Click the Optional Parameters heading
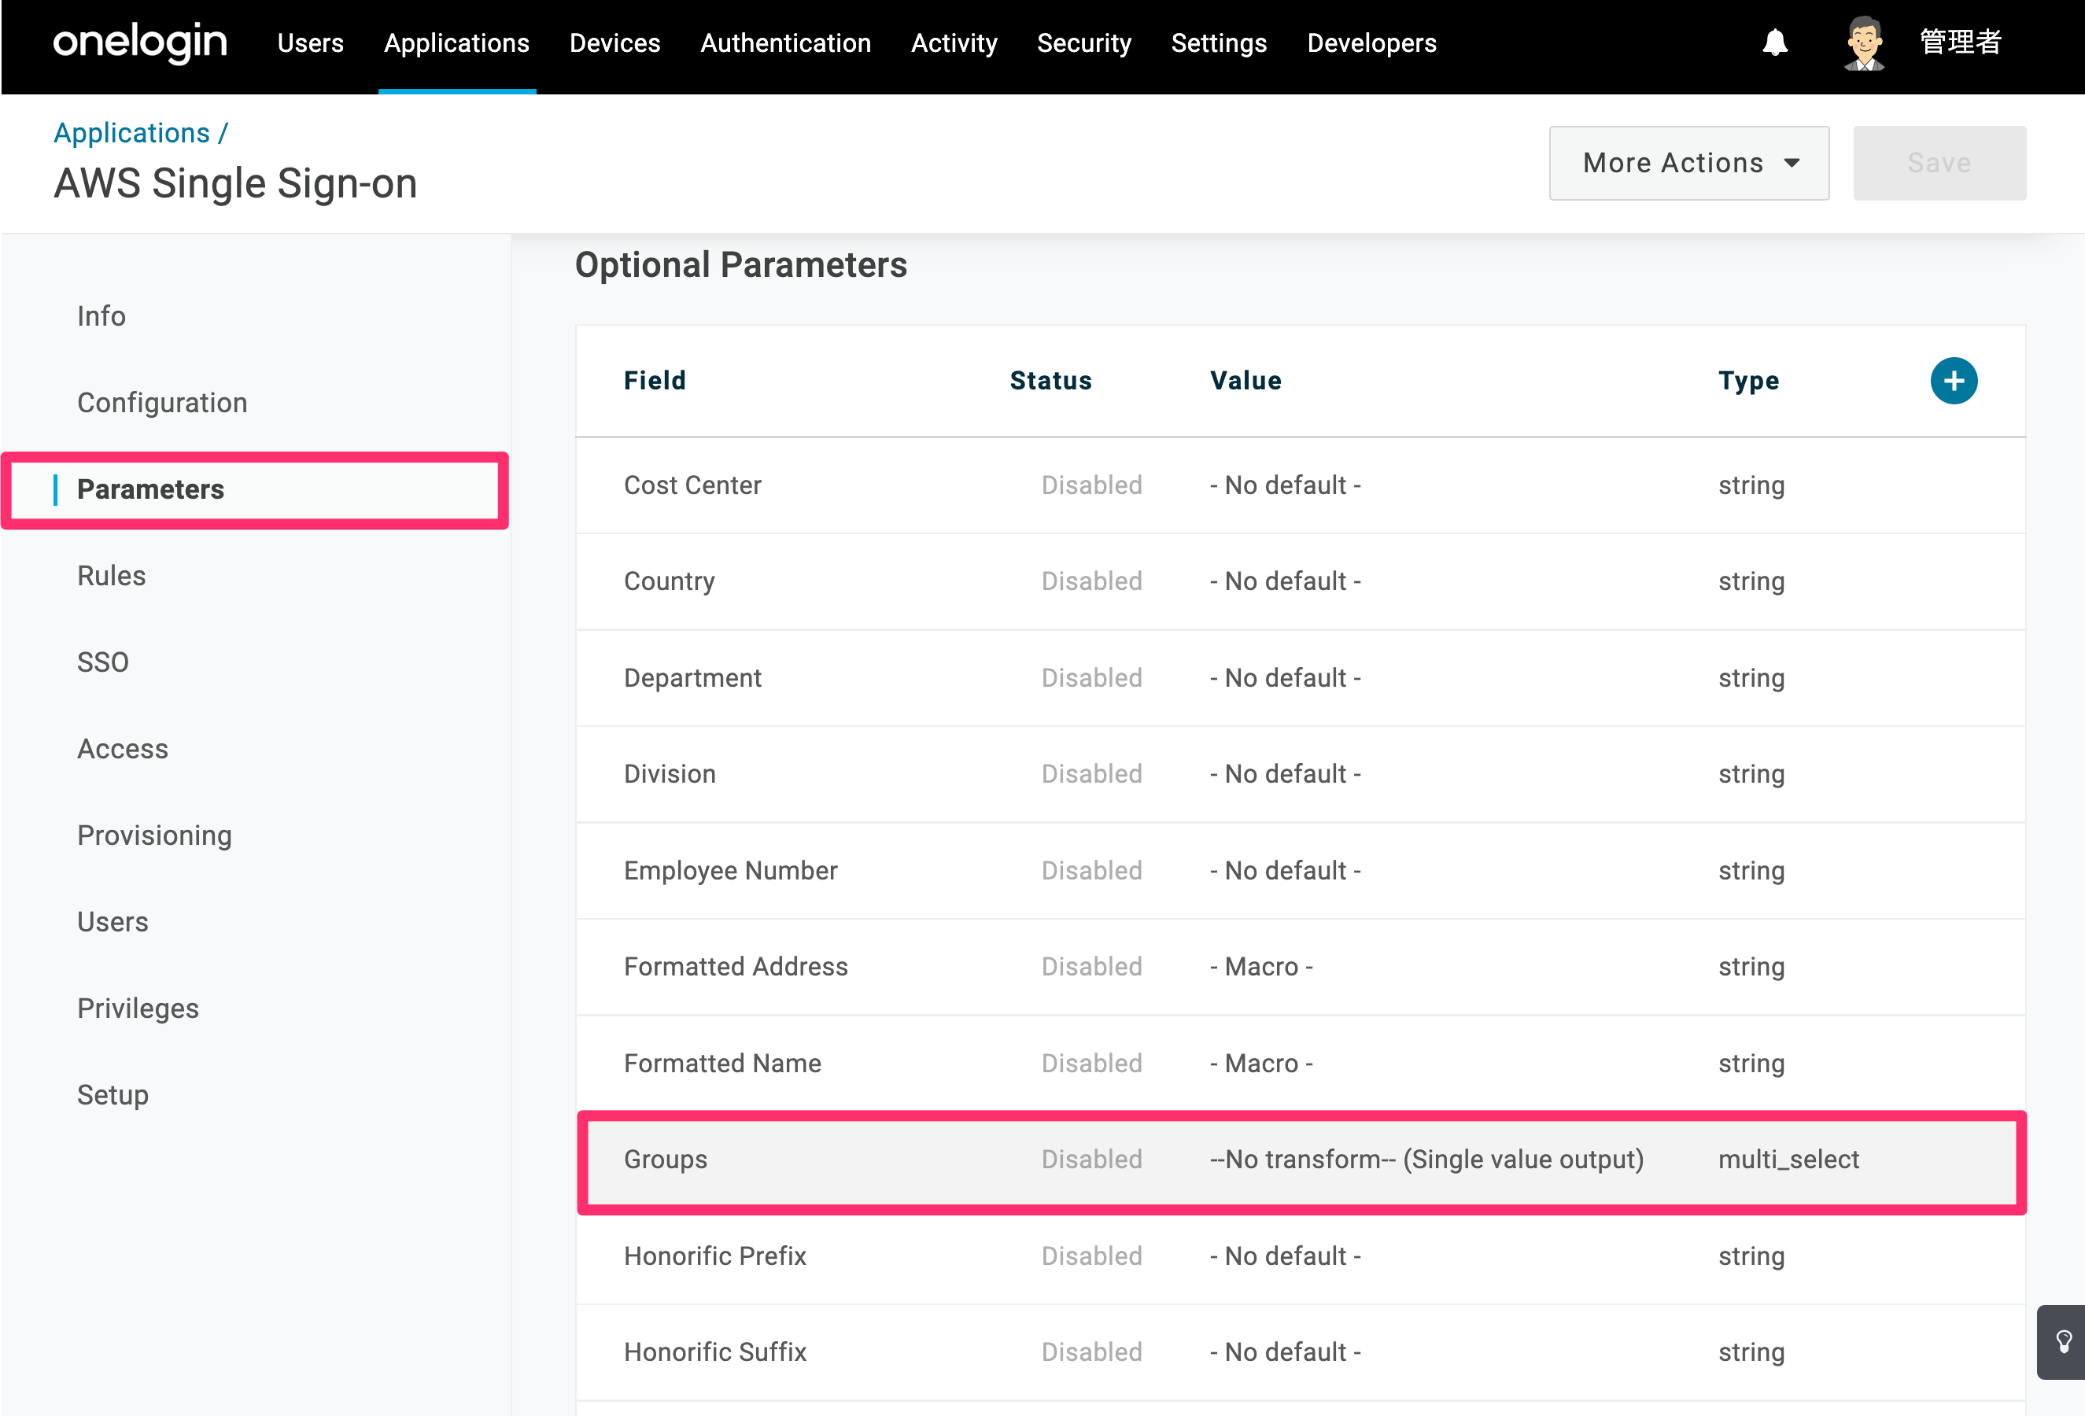The image size is (2085, 1416). pyautogui.click(x=741, y=264)
